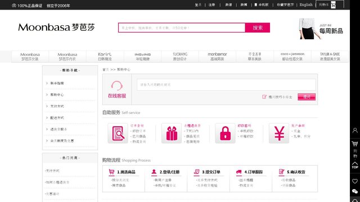Click password change heading in self-service
The width and height of the screenshot is (360, 202).
click(x=244, y=126)
